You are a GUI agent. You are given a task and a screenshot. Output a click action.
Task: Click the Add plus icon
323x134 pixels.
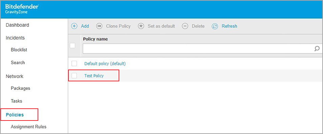coord(74,26)
